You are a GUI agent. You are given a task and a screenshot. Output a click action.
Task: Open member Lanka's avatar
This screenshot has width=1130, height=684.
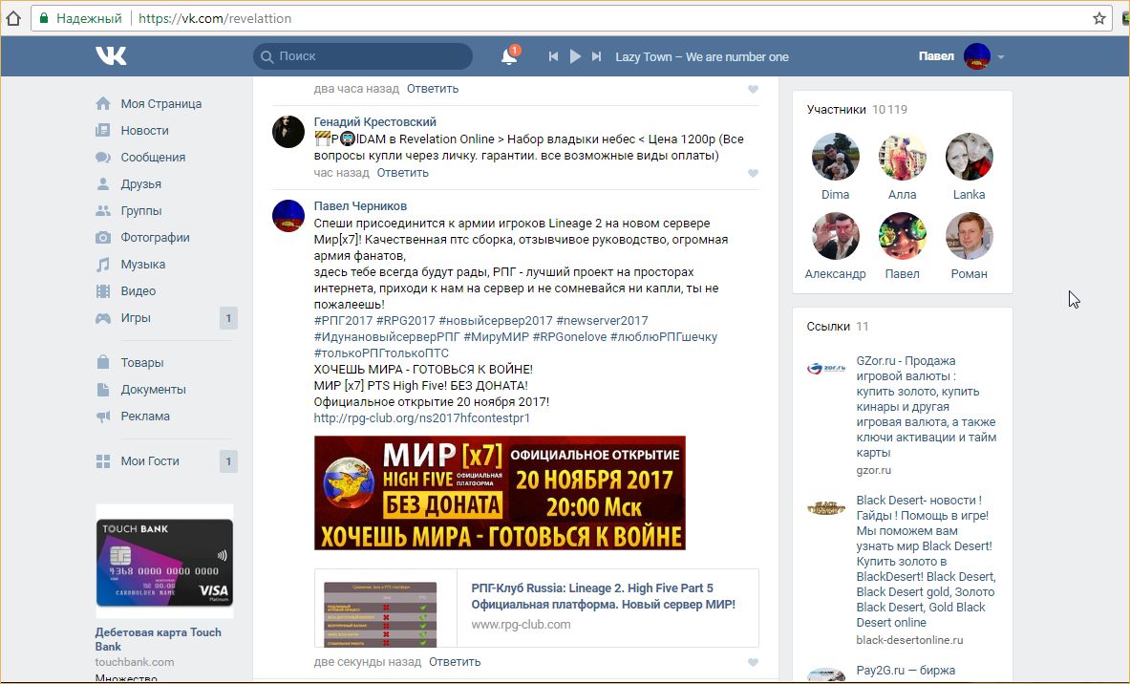(x=970, y=157)
